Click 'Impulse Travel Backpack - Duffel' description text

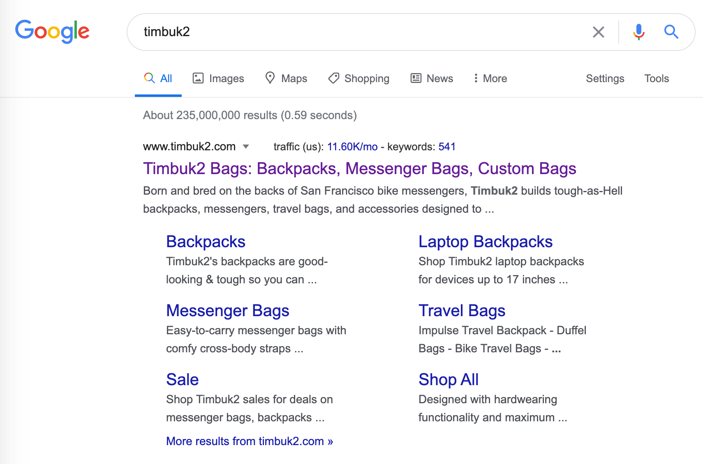(502, 331)
